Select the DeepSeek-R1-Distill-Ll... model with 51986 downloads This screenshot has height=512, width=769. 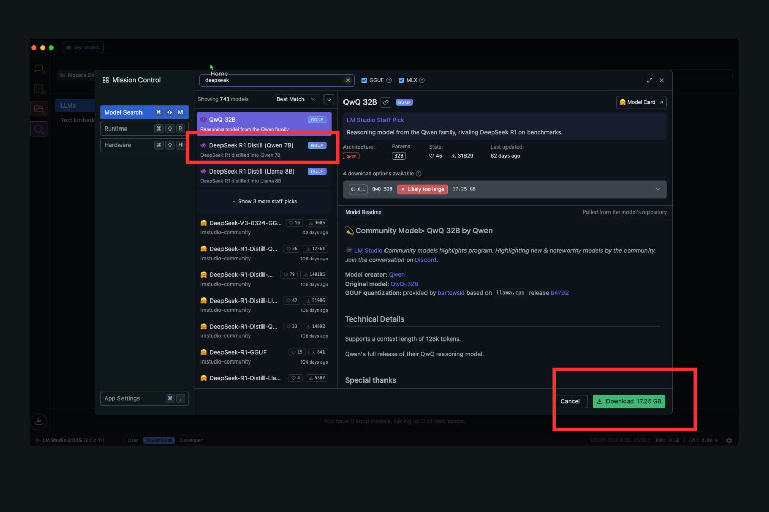[x=265, y=305]
